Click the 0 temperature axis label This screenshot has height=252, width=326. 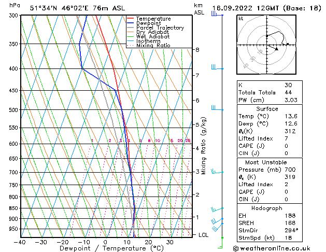tap(105, 242)
